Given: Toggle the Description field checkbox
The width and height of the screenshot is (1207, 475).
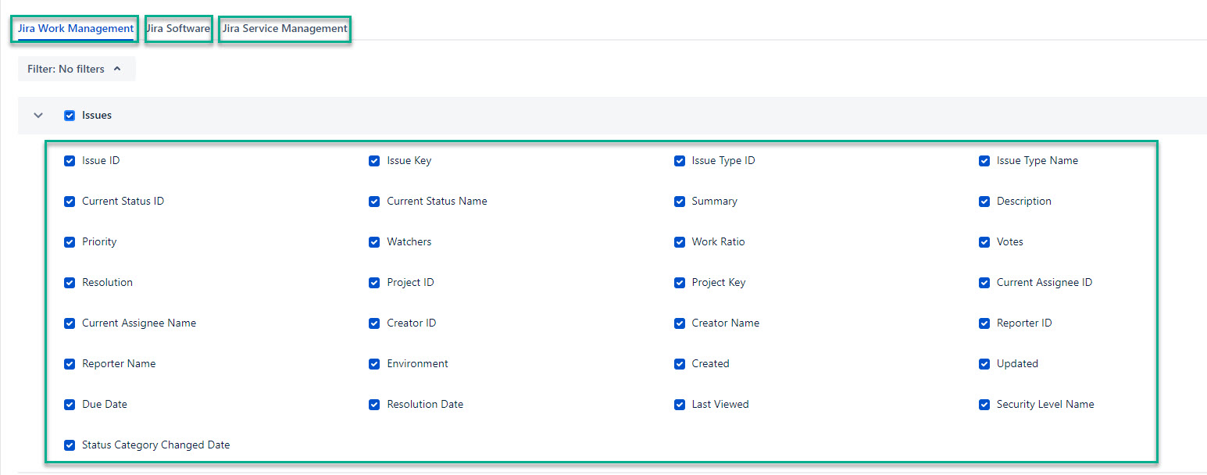Looking at the screenshot, I should pos(984,202).
